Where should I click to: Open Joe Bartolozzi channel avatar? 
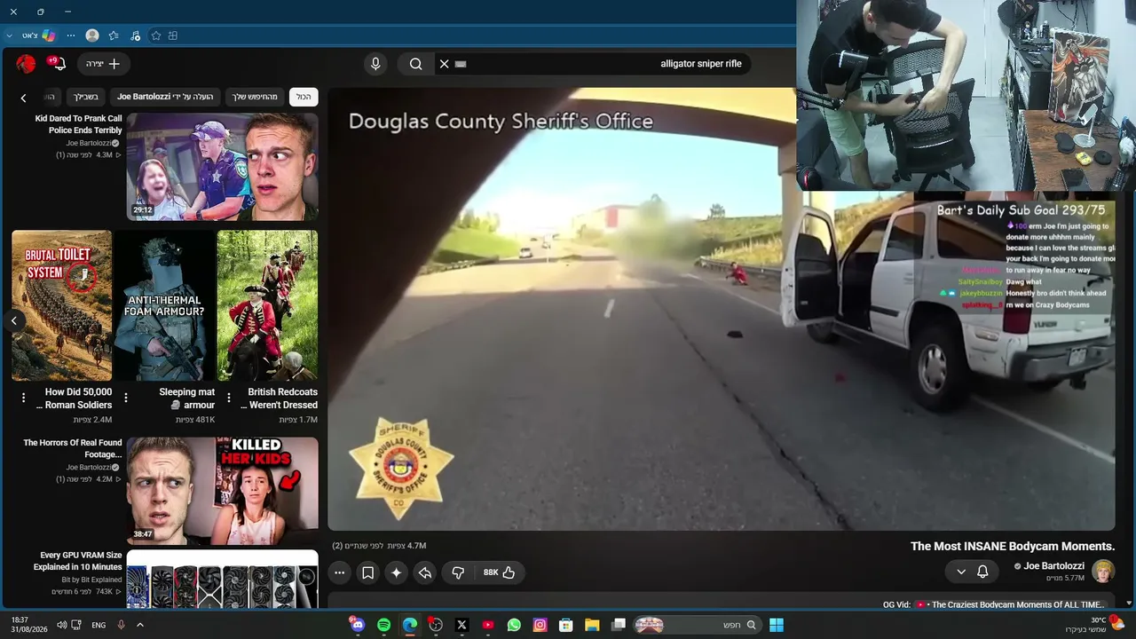point(1103,571)
